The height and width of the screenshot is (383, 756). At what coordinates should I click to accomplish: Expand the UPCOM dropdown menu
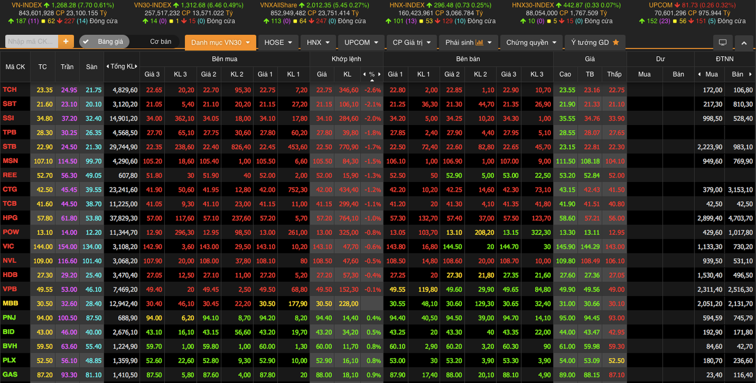(x=361, y=42)
